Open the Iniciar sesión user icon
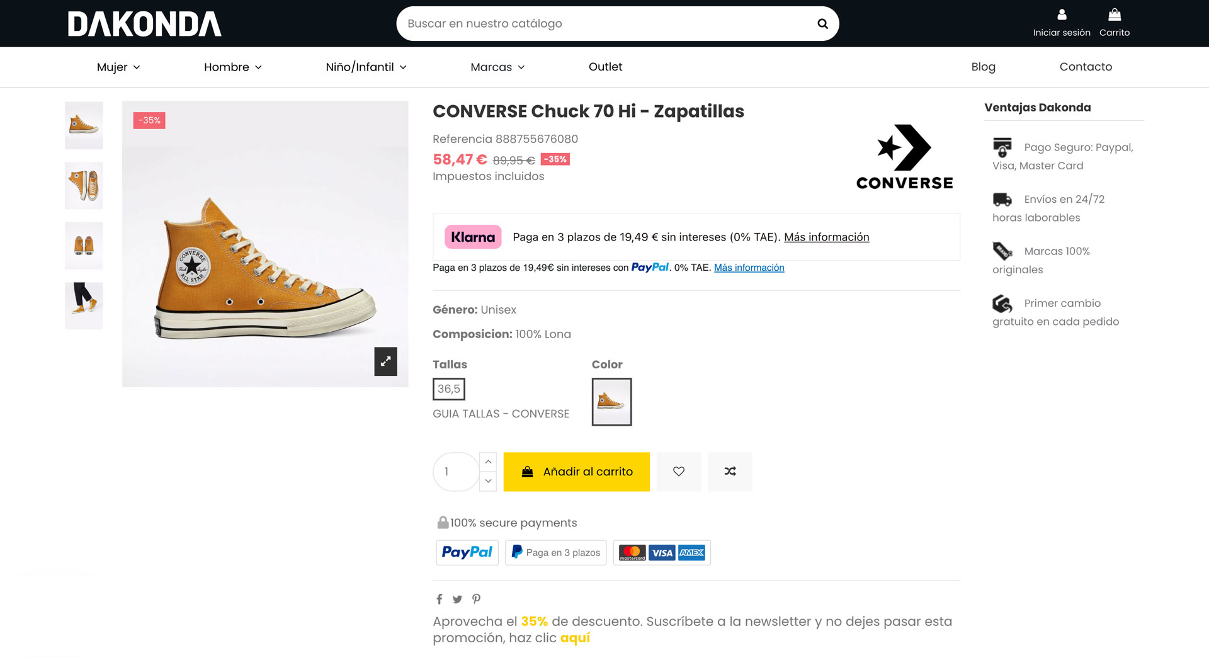The width and height of the screenshot is (1209, 658). click(1062, 15)
